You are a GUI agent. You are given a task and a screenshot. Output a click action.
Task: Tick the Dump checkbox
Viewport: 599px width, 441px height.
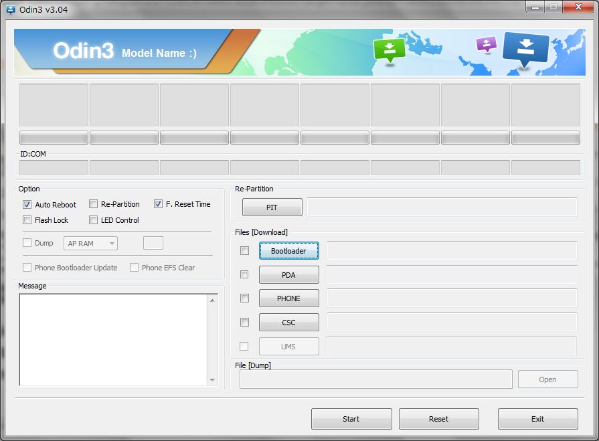pos(27,243)
